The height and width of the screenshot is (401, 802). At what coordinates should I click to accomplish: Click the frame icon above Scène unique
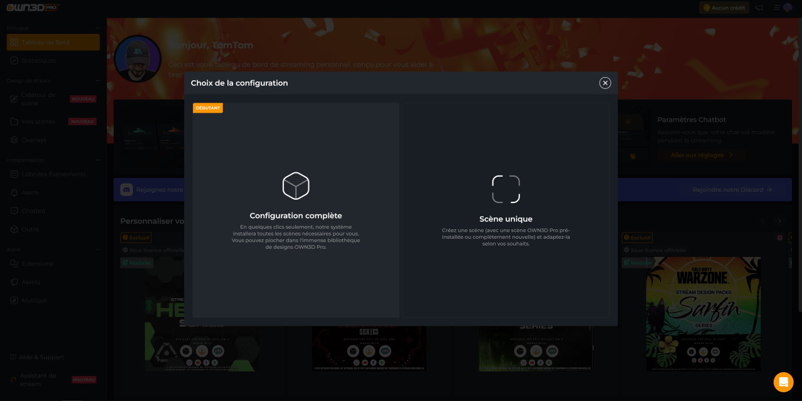[x=506, y=189]
